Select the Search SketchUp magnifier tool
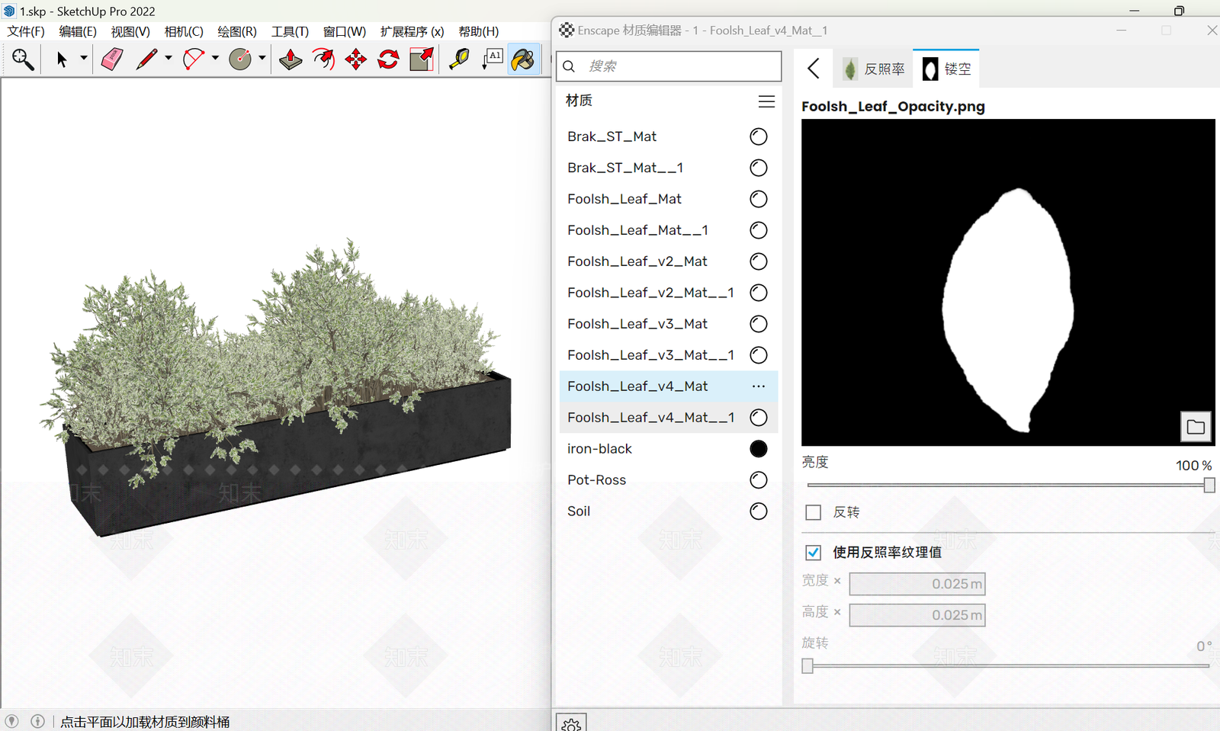The height and width of the screenshot is (731, 1220). (x=23, y=59)
